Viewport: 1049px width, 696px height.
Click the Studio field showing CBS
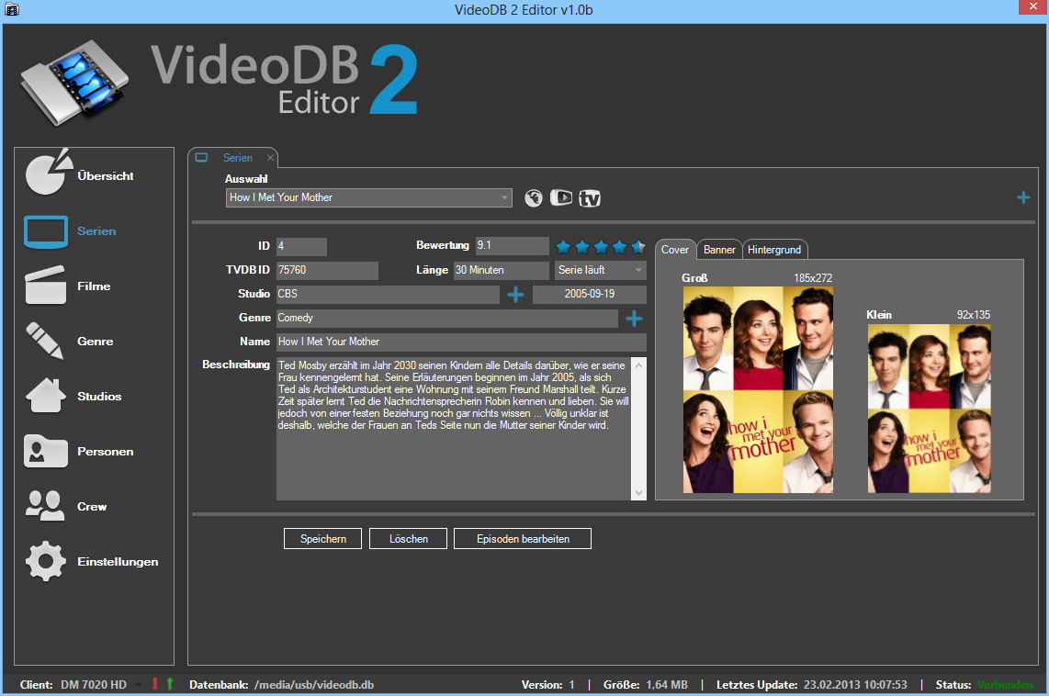pyautogui.click(x=388, y=294)
